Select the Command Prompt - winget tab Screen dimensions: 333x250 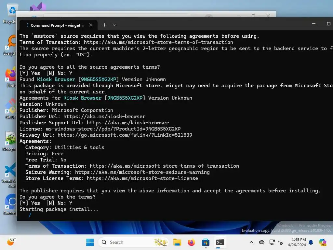pos(59,25)
